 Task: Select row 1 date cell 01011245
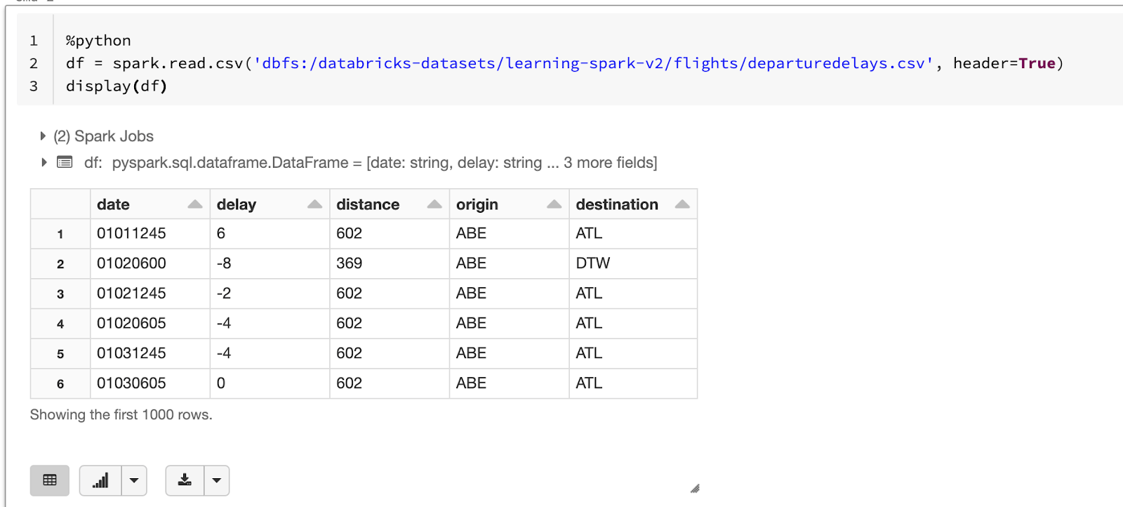(x=131, y=233)
